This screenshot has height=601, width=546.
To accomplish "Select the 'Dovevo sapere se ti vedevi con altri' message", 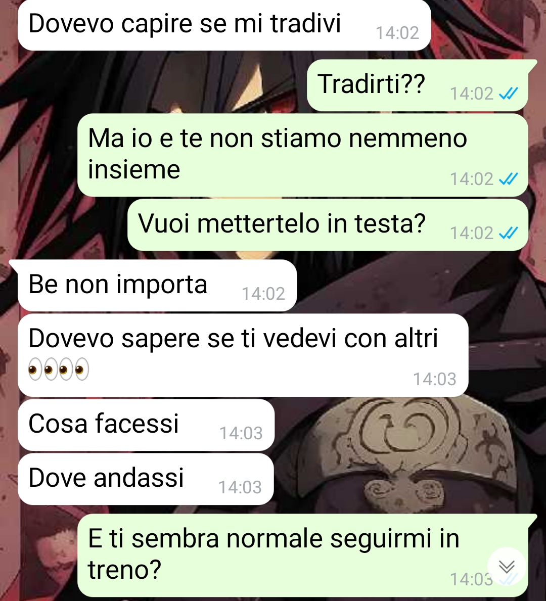I will 243,355.
